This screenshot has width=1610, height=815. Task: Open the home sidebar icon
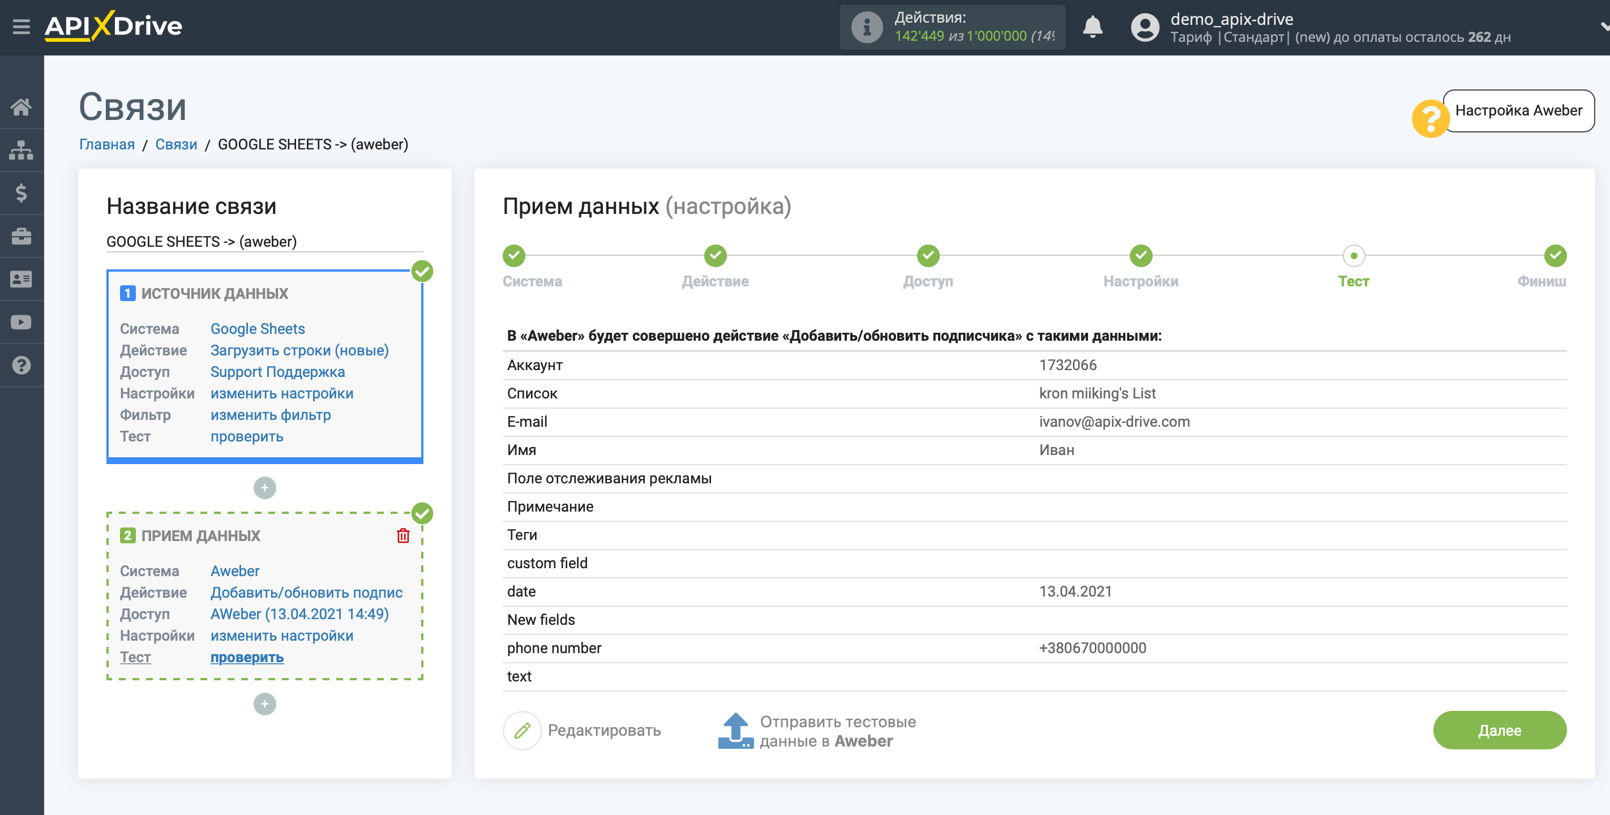pos(22,107)
